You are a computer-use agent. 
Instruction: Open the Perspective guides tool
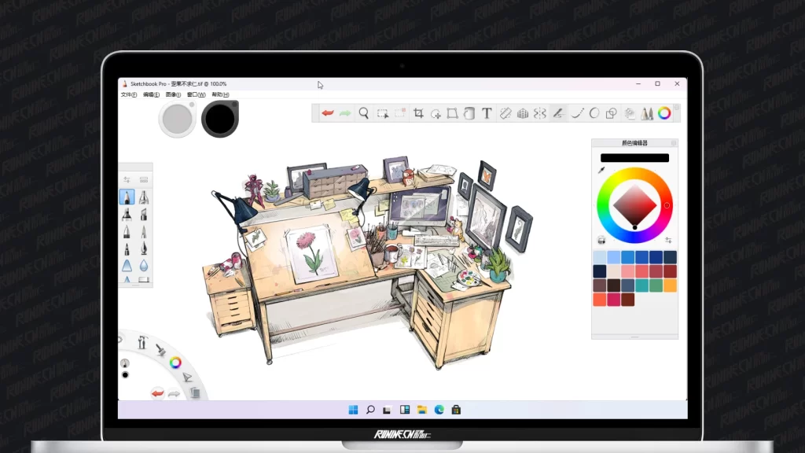[523, 113]
